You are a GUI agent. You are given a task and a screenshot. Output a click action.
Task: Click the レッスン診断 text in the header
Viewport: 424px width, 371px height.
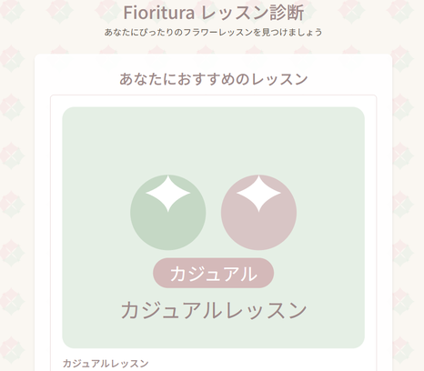tap(252, 13)
